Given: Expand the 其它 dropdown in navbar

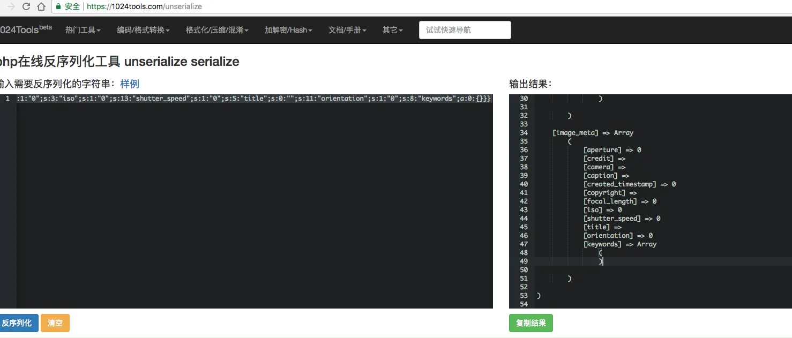Looking at the screenshot, I should click(x=392, y=30).
